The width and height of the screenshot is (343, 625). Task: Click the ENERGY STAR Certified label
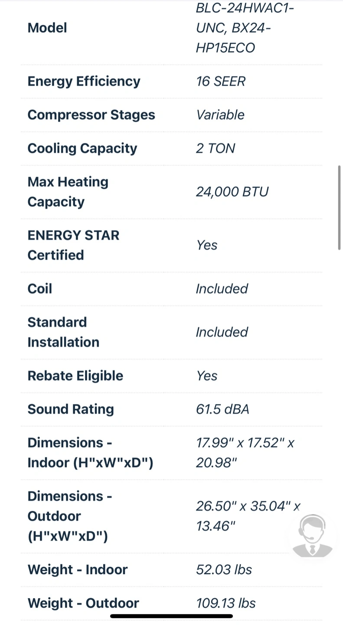[73, 245]
